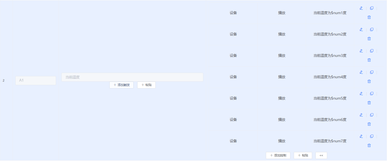Delete the $num3 temperature control row

coord(369,60)
